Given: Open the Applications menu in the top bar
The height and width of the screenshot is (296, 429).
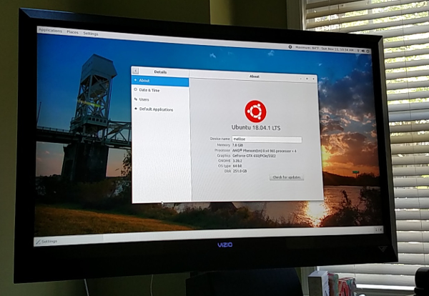Looking at the screenshot, I should click(50, 31).
